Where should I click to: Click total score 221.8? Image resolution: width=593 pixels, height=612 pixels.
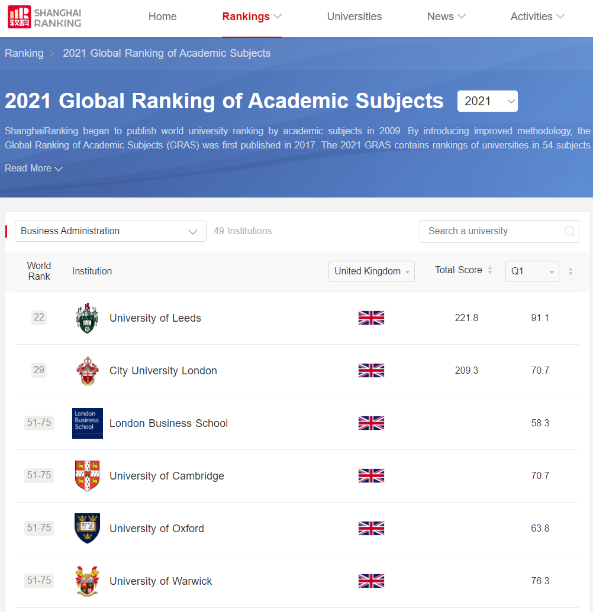pos(466,318)
